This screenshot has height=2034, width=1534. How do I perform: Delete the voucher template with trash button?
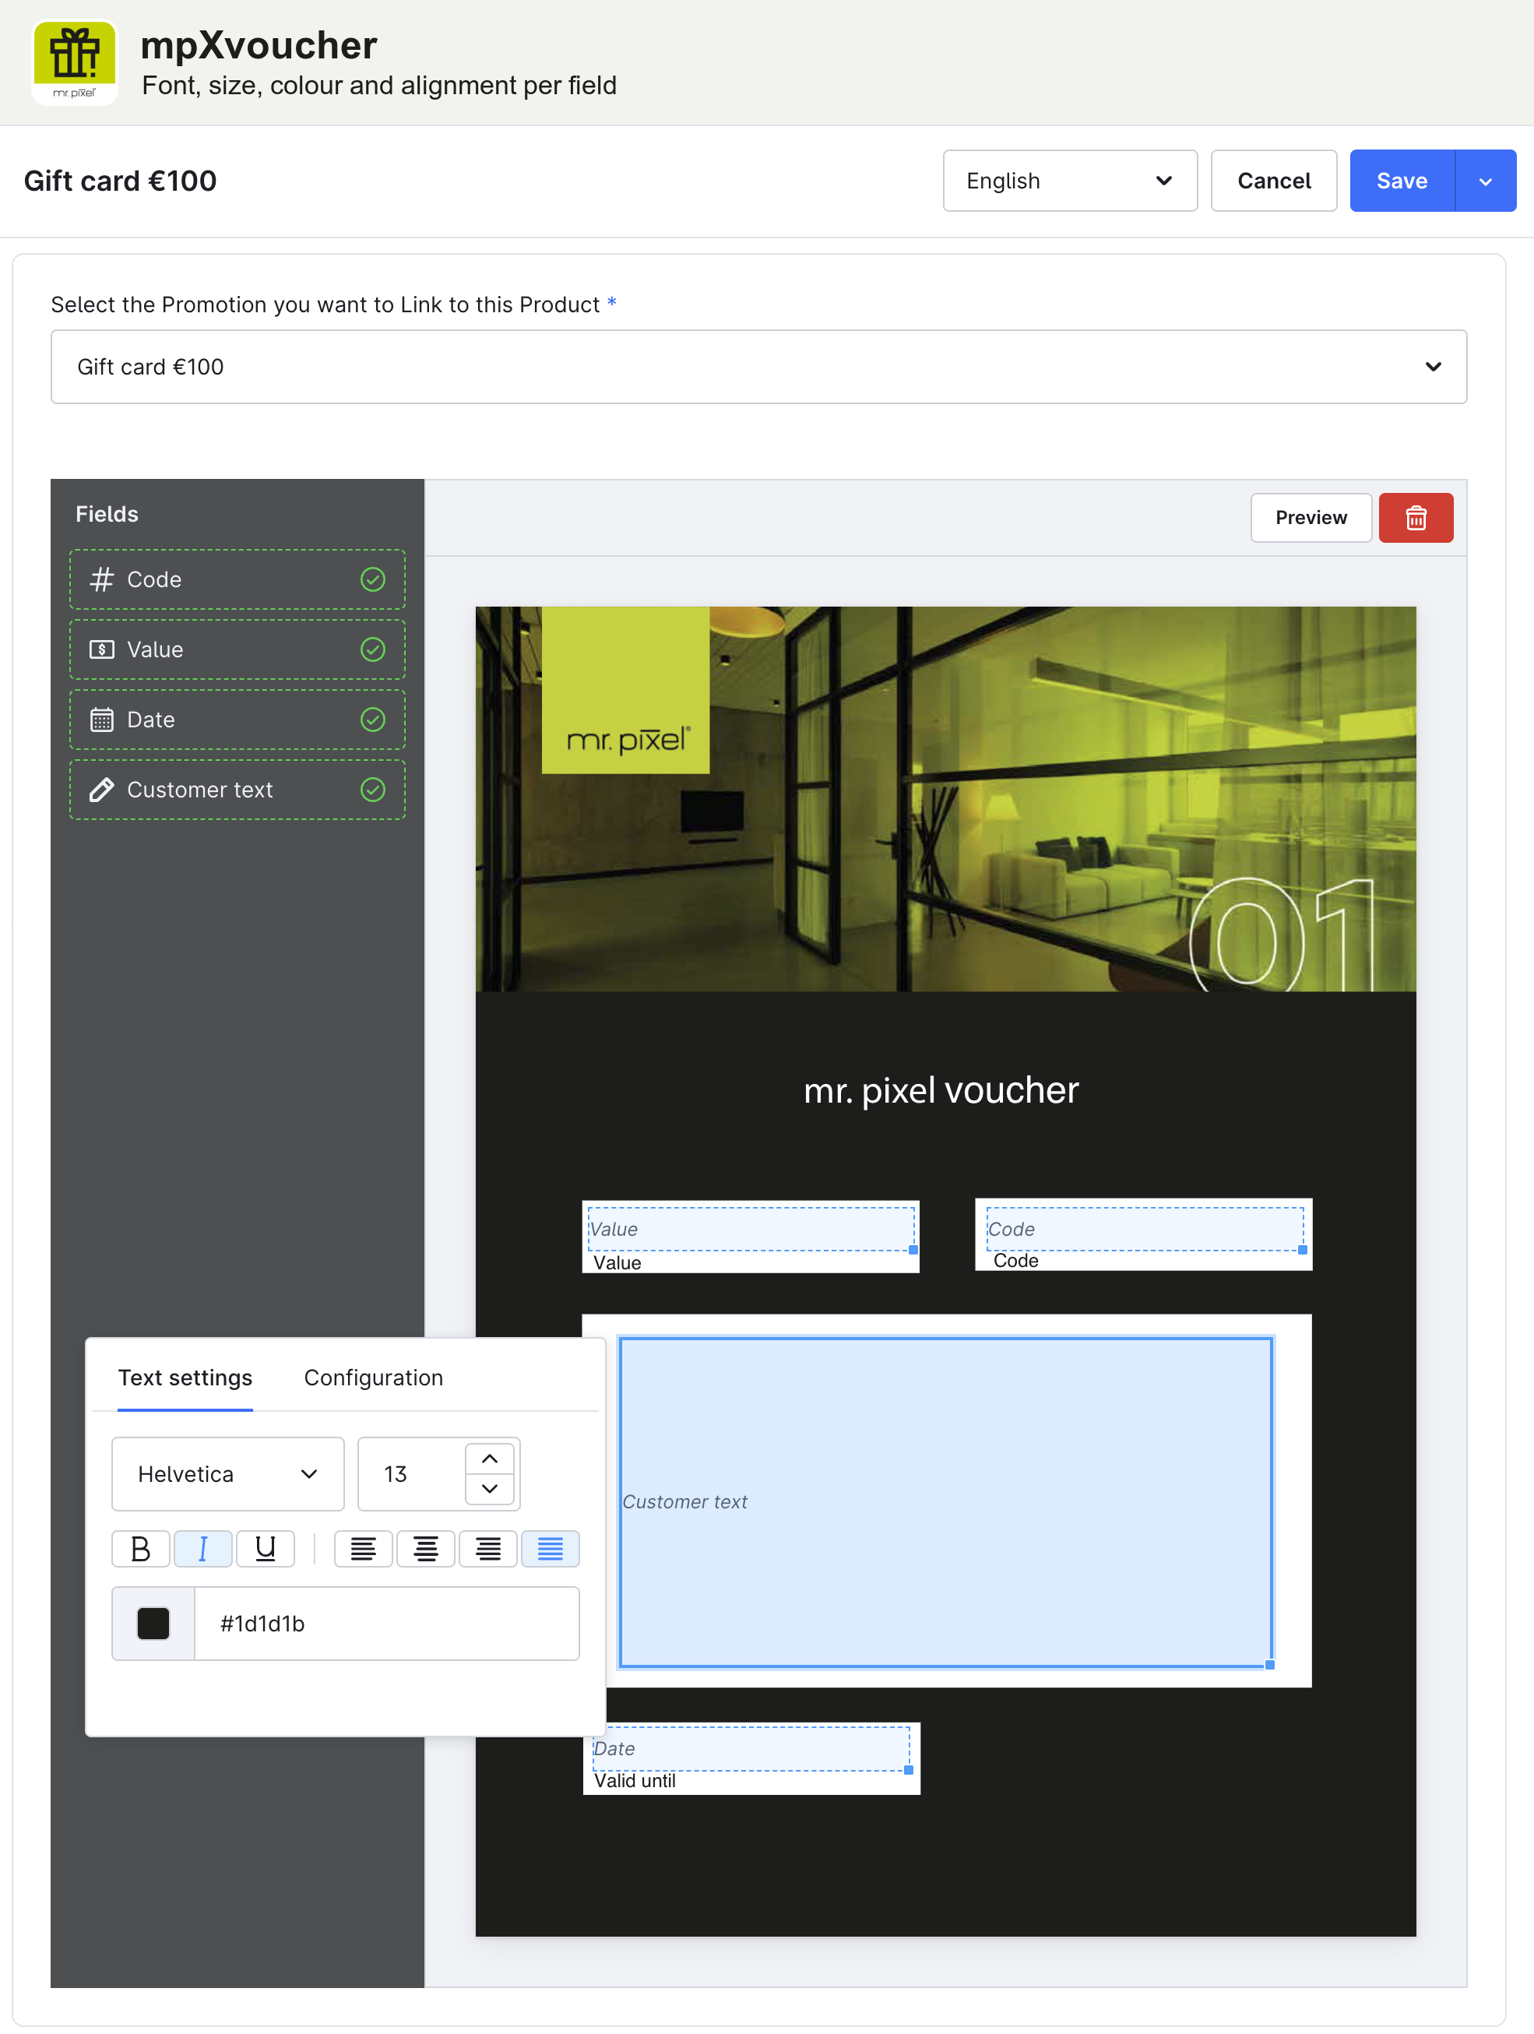click(x=1416, y=518)
